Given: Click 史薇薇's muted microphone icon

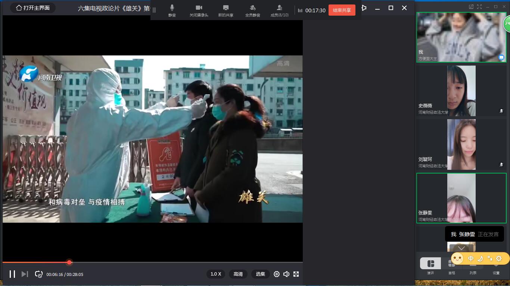Looking at the screenshot, I should (501, 111).
